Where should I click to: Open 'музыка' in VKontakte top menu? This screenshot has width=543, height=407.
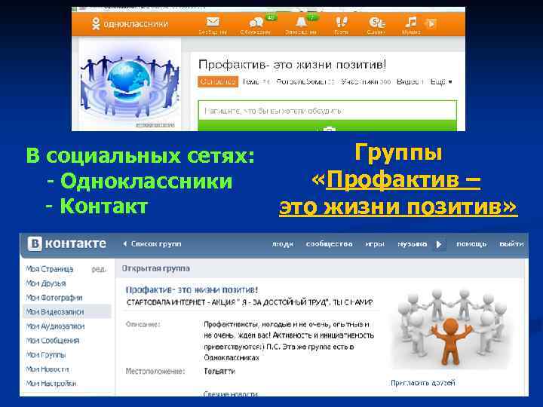pyautogui.click(x=412, y=244)
